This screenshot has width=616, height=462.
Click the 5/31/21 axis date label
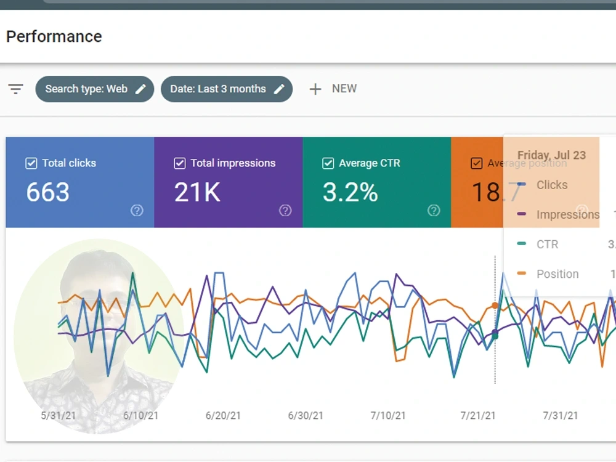pyautogui.click(x=59, y=416)
